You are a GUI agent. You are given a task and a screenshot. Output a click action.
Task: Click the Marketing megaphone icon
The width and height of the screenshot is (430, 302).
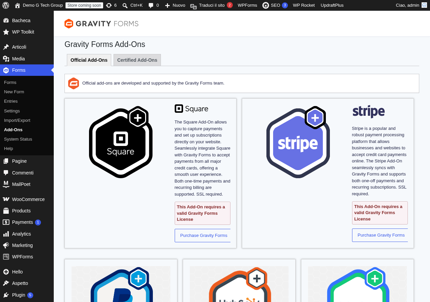pyautogui.click(x=6, y=245)
